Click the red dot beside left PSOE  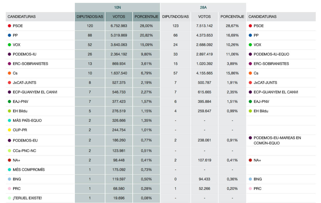(x=9, y=26)
